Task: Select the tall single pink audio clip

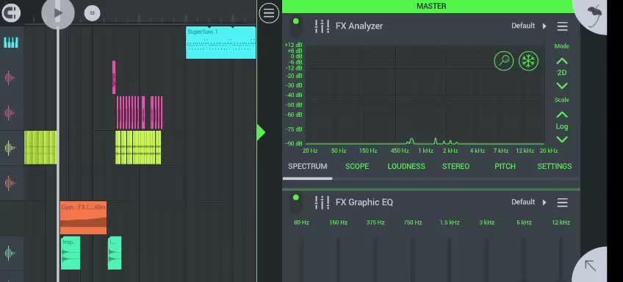Action: pos(114,77)
